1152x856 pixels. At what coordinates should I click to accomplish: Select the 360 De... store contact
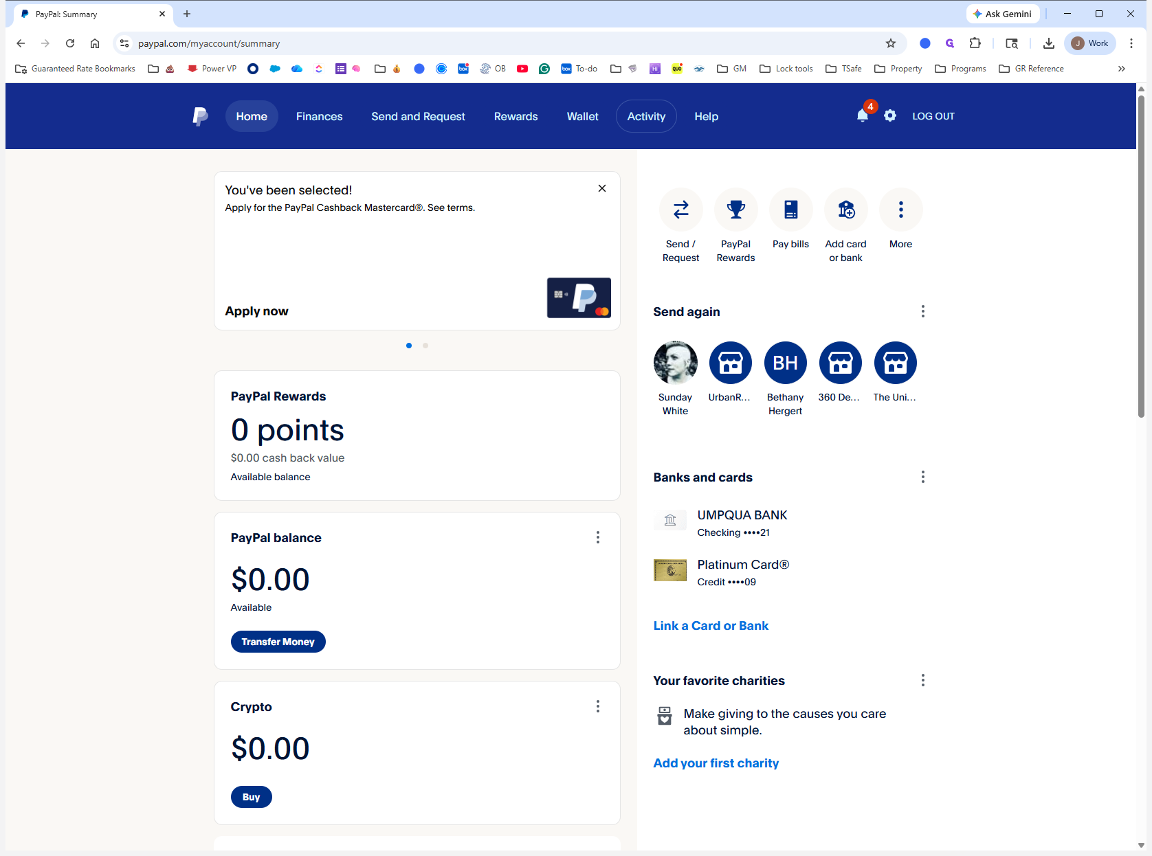pos(840,363)
